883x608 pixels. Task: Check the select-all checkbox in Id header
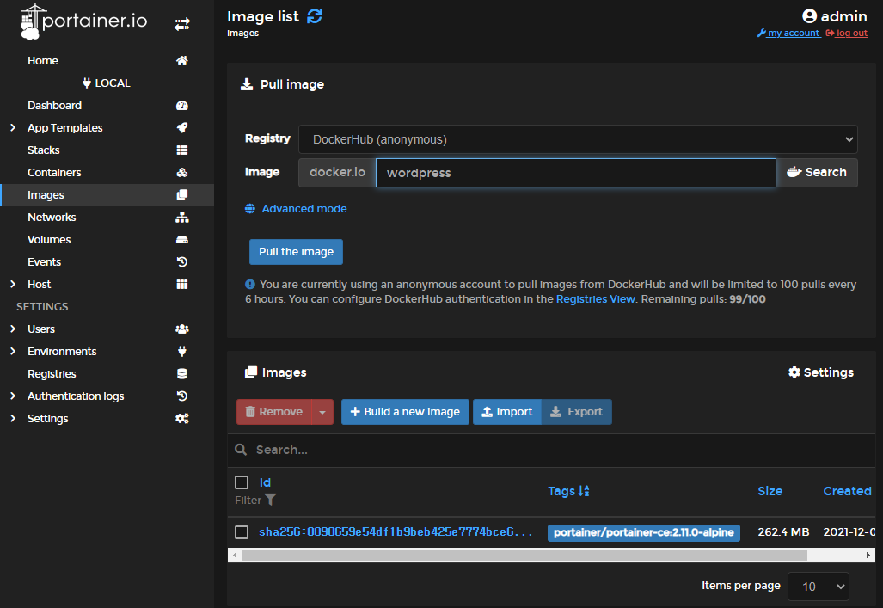coord(242,482)
